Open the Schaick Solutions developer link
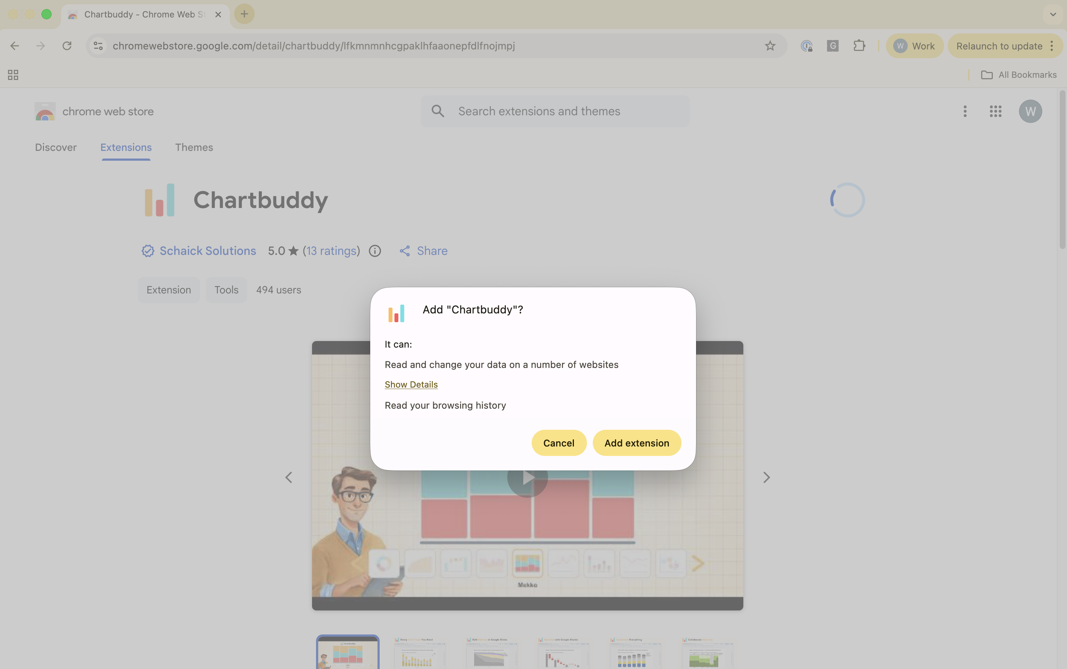Image resolution: width=1067 pixels, height=669 pixels. tap(208, 251)
